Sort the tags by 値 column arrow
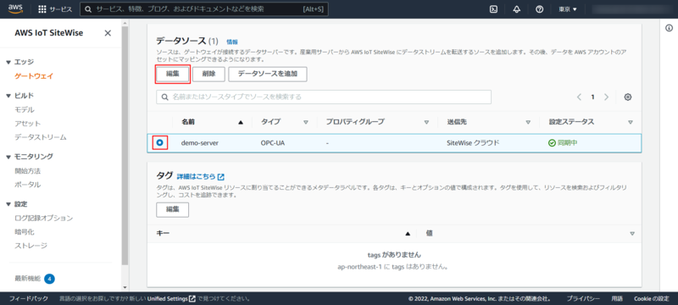The image size is (678, 305). (632, 233)
